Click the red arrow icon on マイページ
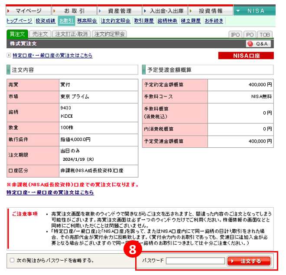The width and height of the screenshot is (286, 275). [x=8, y=11]
